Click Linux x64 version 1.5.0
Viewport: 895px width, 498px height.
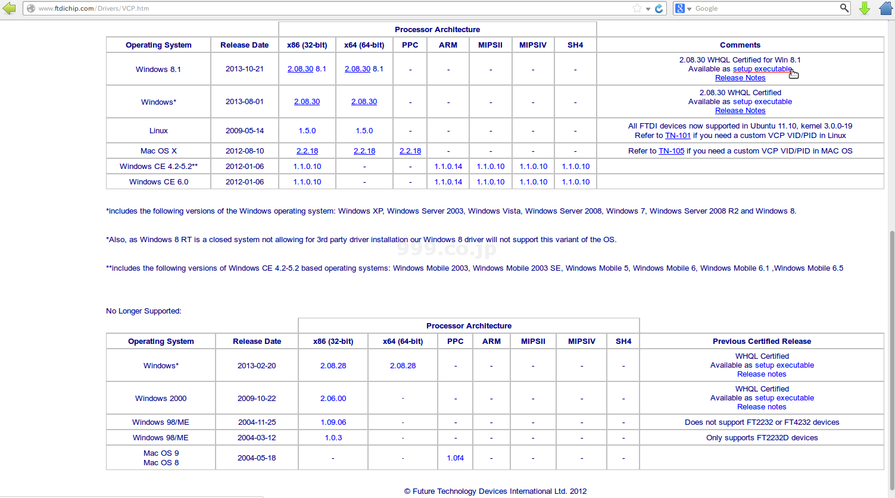[364, 131]
